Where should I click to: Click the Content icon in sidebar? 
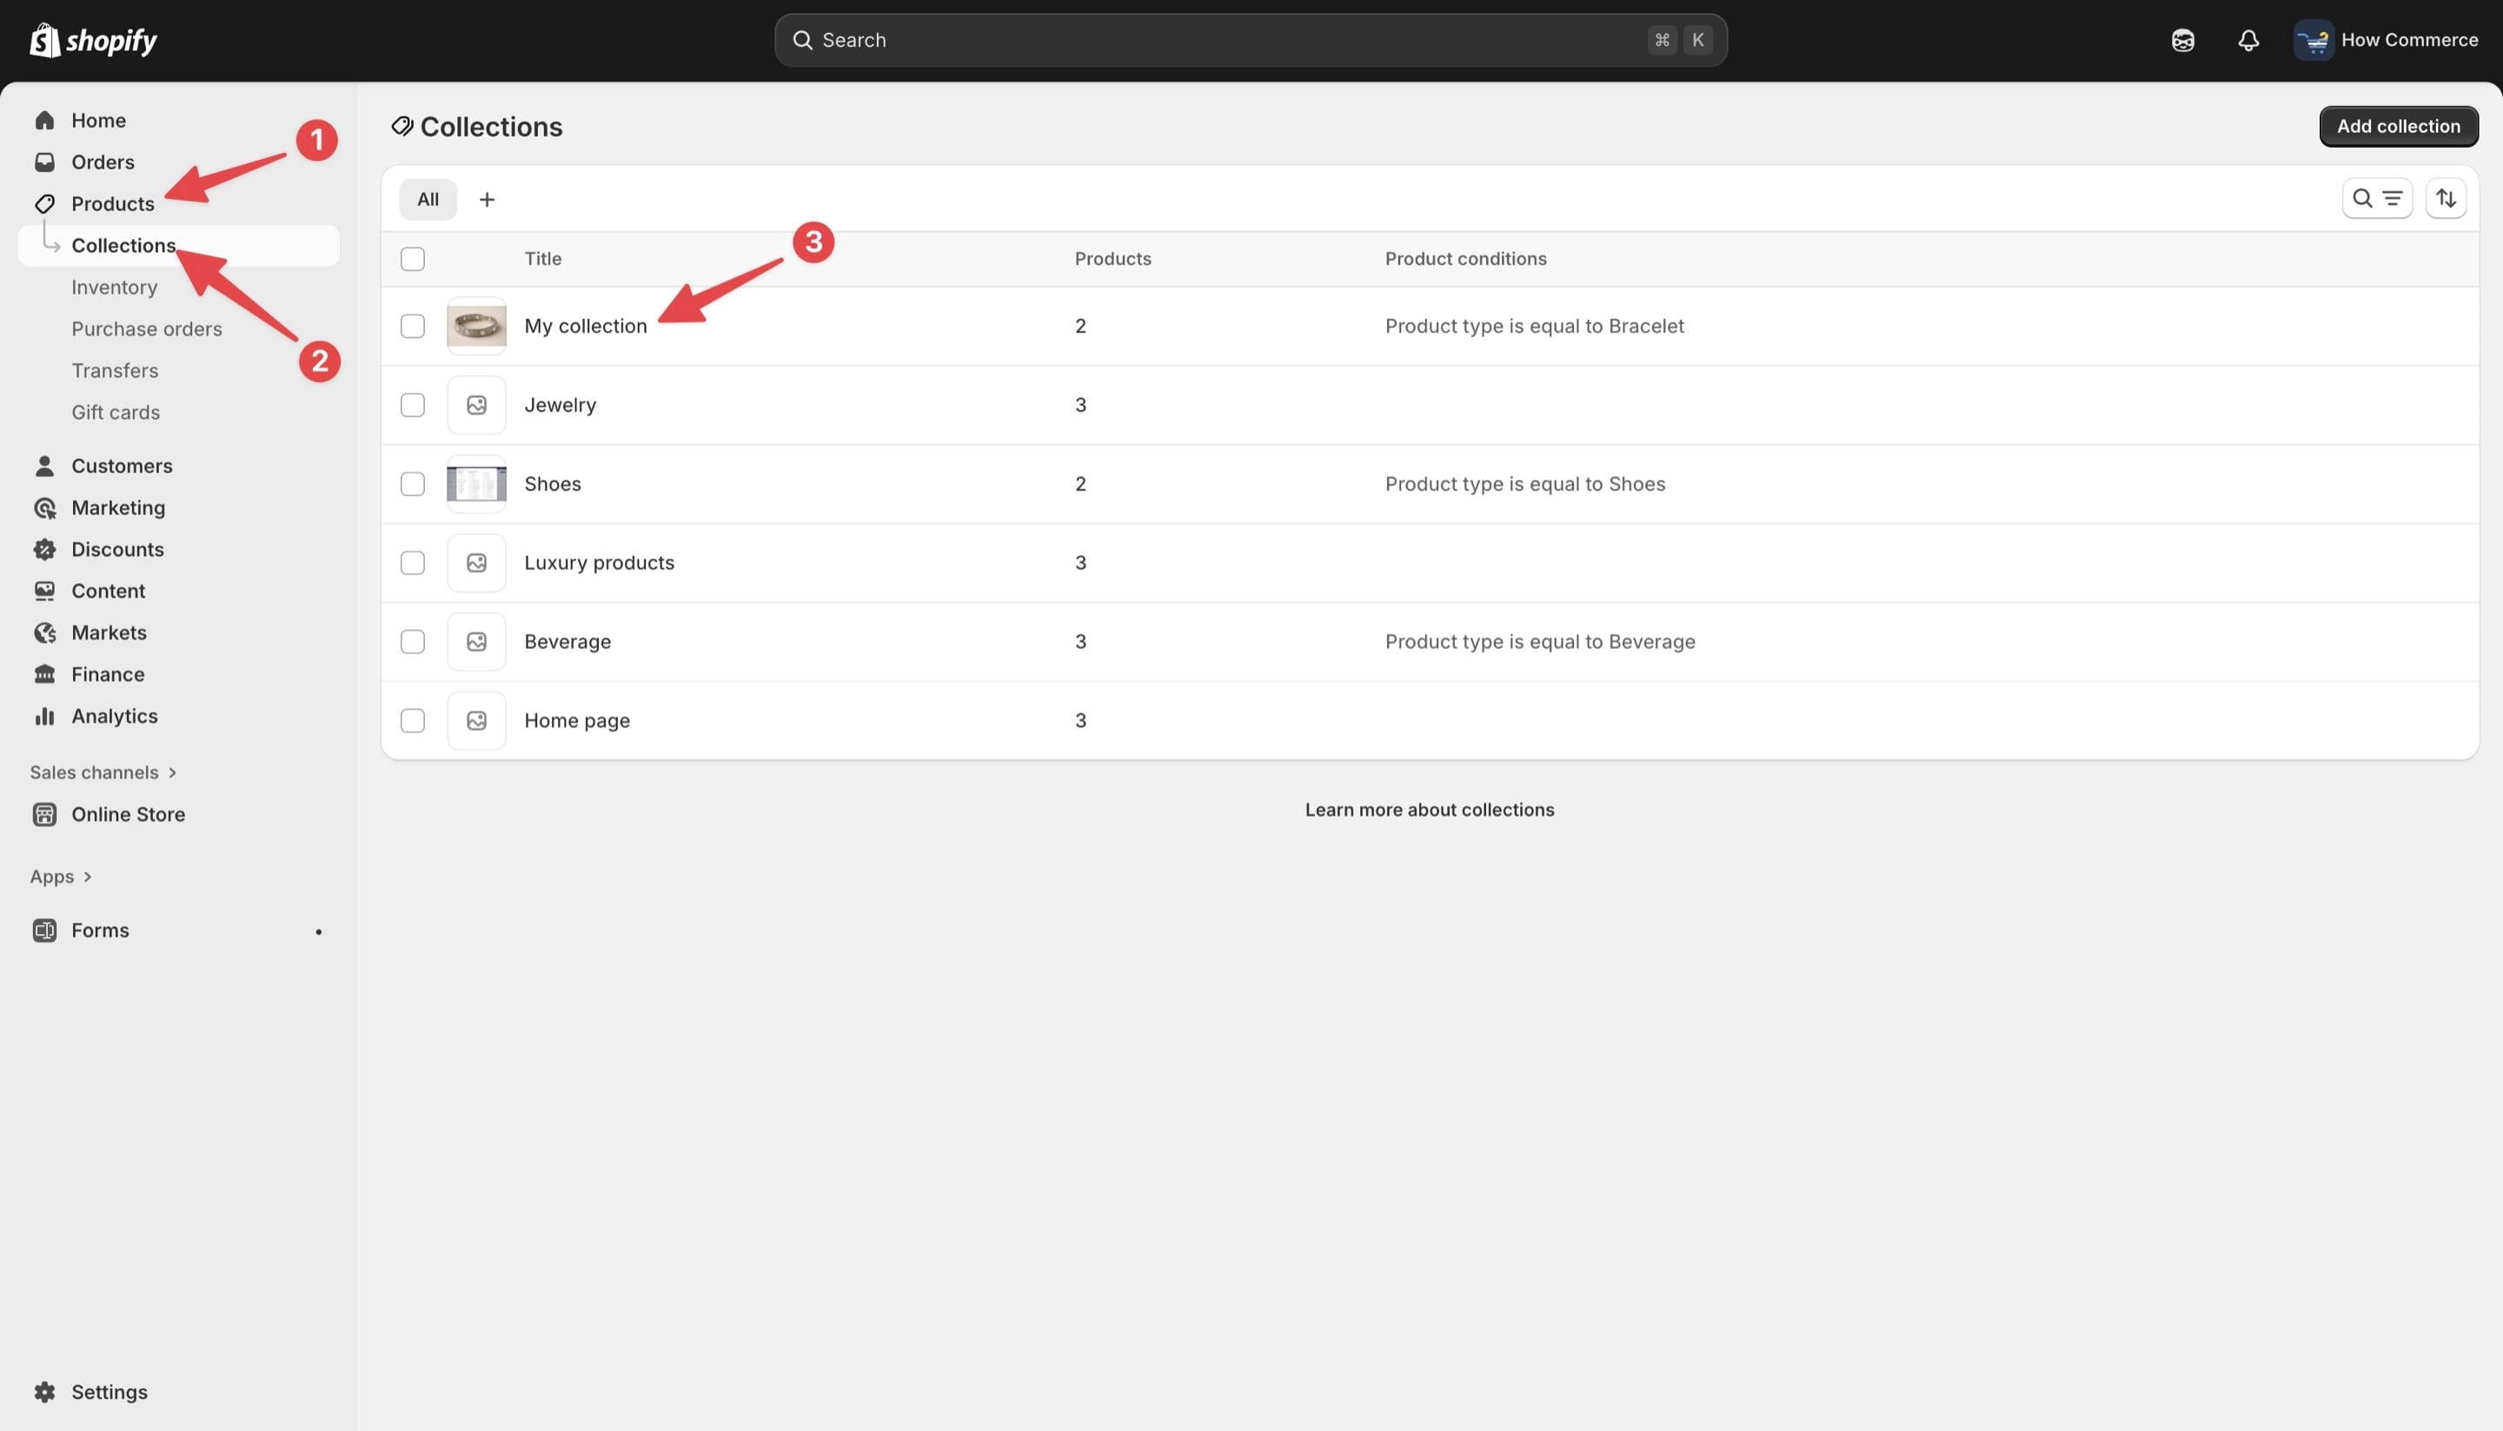[x=44, y=591]
